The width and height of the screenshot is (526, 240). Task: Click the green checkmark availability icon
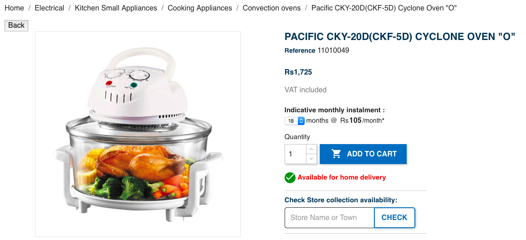290,178
